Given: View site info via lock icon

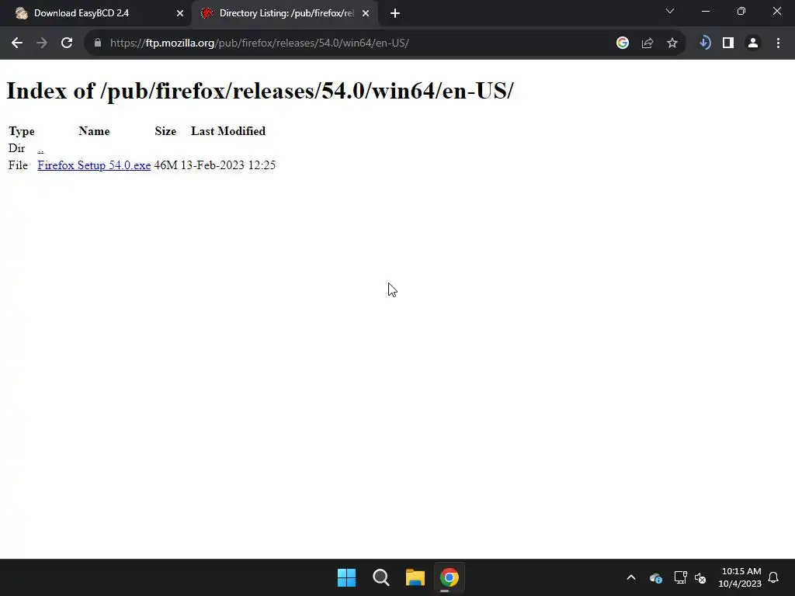Looking at the screenshot, I should tap(98, 43).
